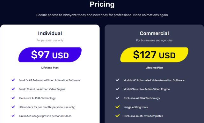The image size is (204, 123).
Task: Click Lifetime Plan label under Individual price
Action: tap(50, 68)
